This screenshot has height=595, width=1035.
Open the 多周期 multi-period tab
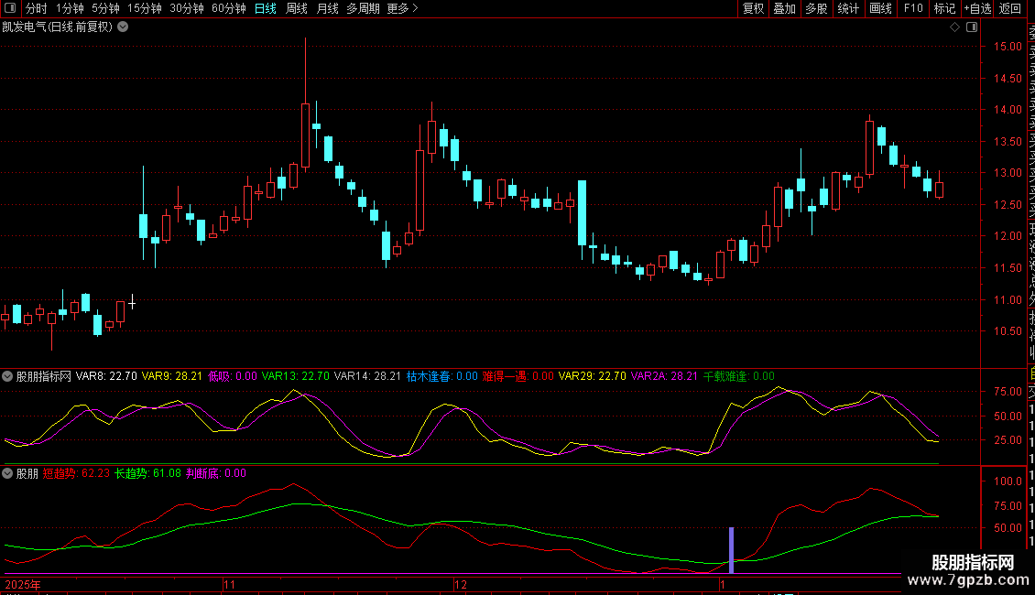point(364,8)
